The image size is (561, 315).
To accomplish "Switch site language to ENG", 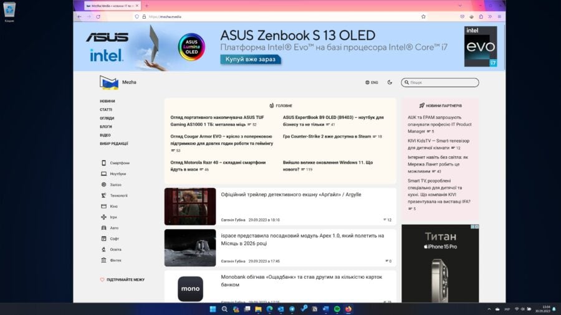I will pyautogui.click(x=372, y=83).
